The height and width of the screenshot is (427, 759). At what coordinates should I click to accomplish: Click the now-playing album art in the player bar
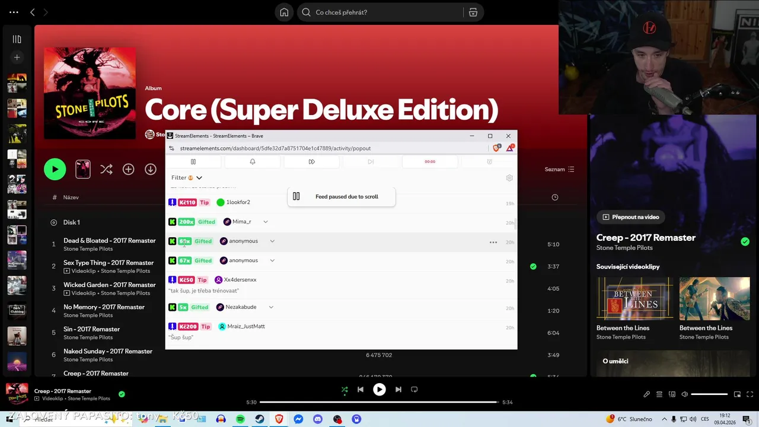pos(17,394)
